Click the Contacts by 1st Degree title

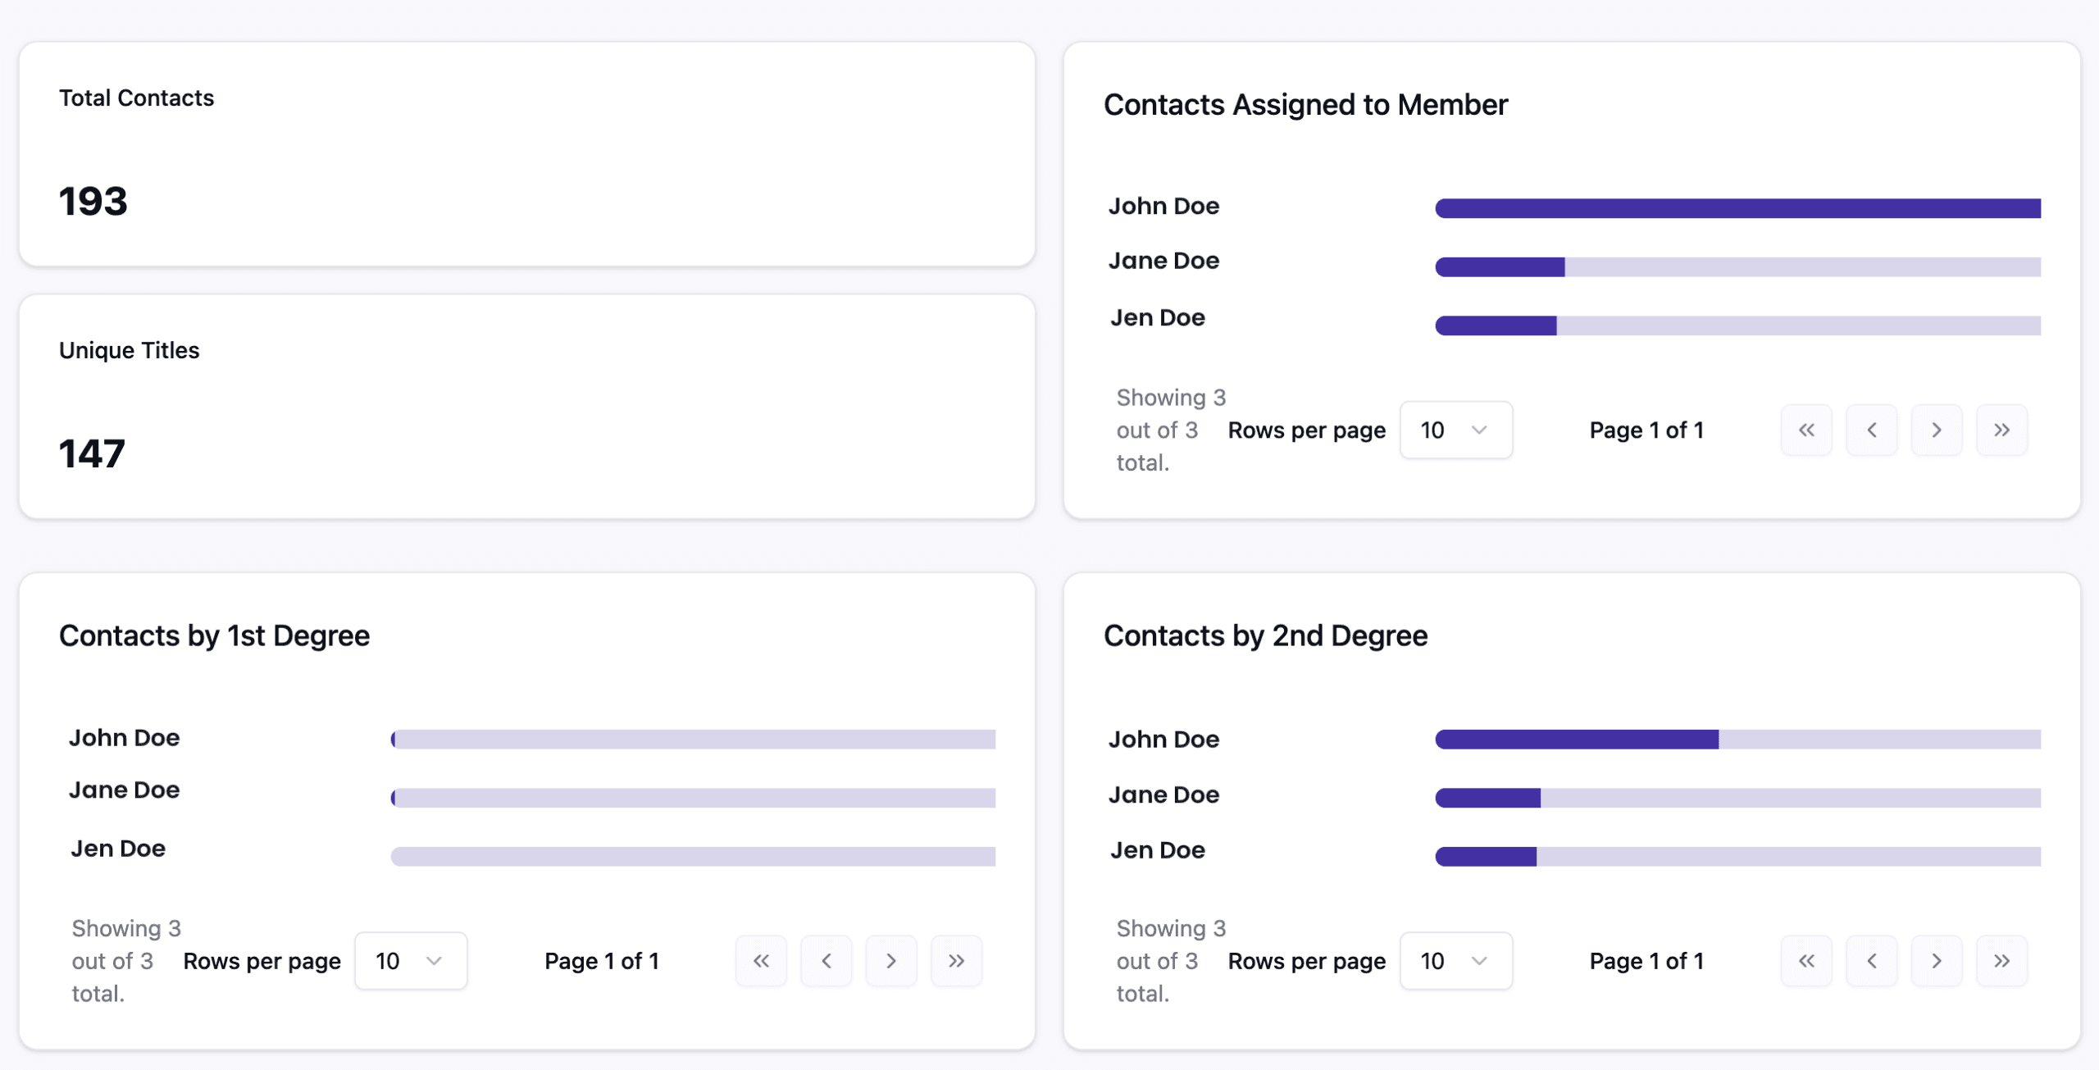click(x=214, y=635)
